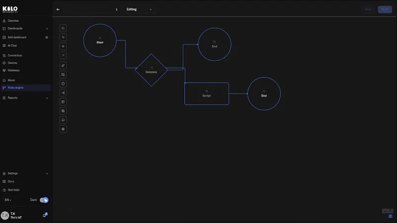Add a gateway diamond from palette
This screenshot has width=397, height=223.
pos(63,84)
